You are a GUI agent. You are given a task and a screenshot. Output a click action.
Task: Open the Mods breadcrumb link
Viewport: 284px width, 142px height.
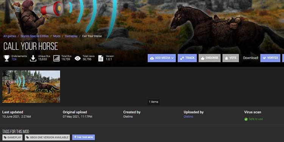click(57, 36)
